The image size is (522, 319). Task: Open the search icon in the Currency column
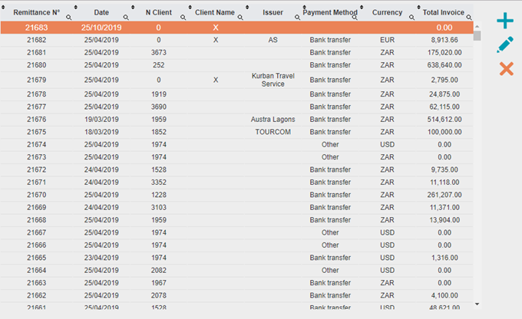tap(411, 18)
